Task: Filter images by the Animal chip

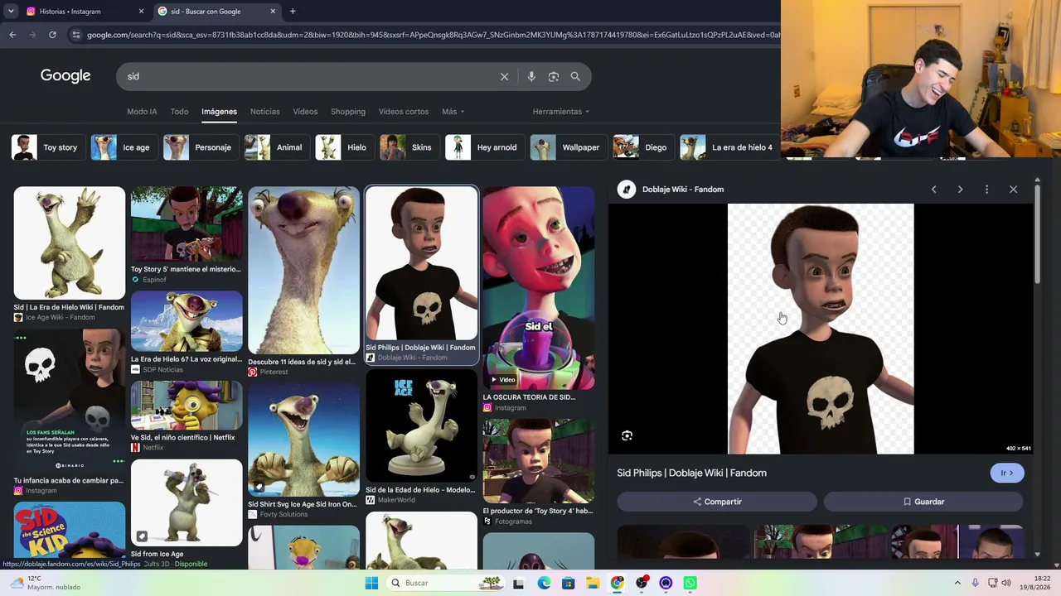Action: (x=276, y=147)
